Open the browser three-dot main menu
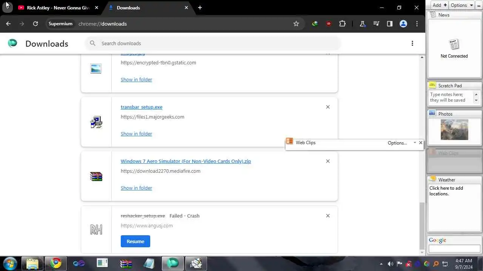This screenshot has height=271, width=483. point(417,24)
